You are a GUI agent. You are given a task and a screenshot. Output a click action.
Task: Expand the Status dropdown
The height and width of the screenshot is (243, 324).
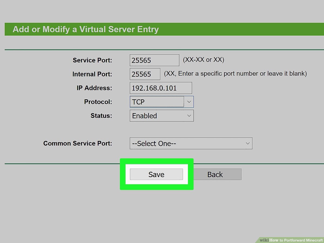(x=189, y=116)
